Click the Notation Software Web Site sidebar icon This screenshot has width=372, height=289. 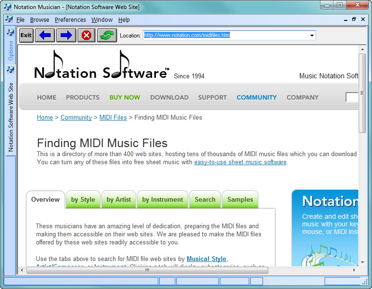tap(10, 69)
